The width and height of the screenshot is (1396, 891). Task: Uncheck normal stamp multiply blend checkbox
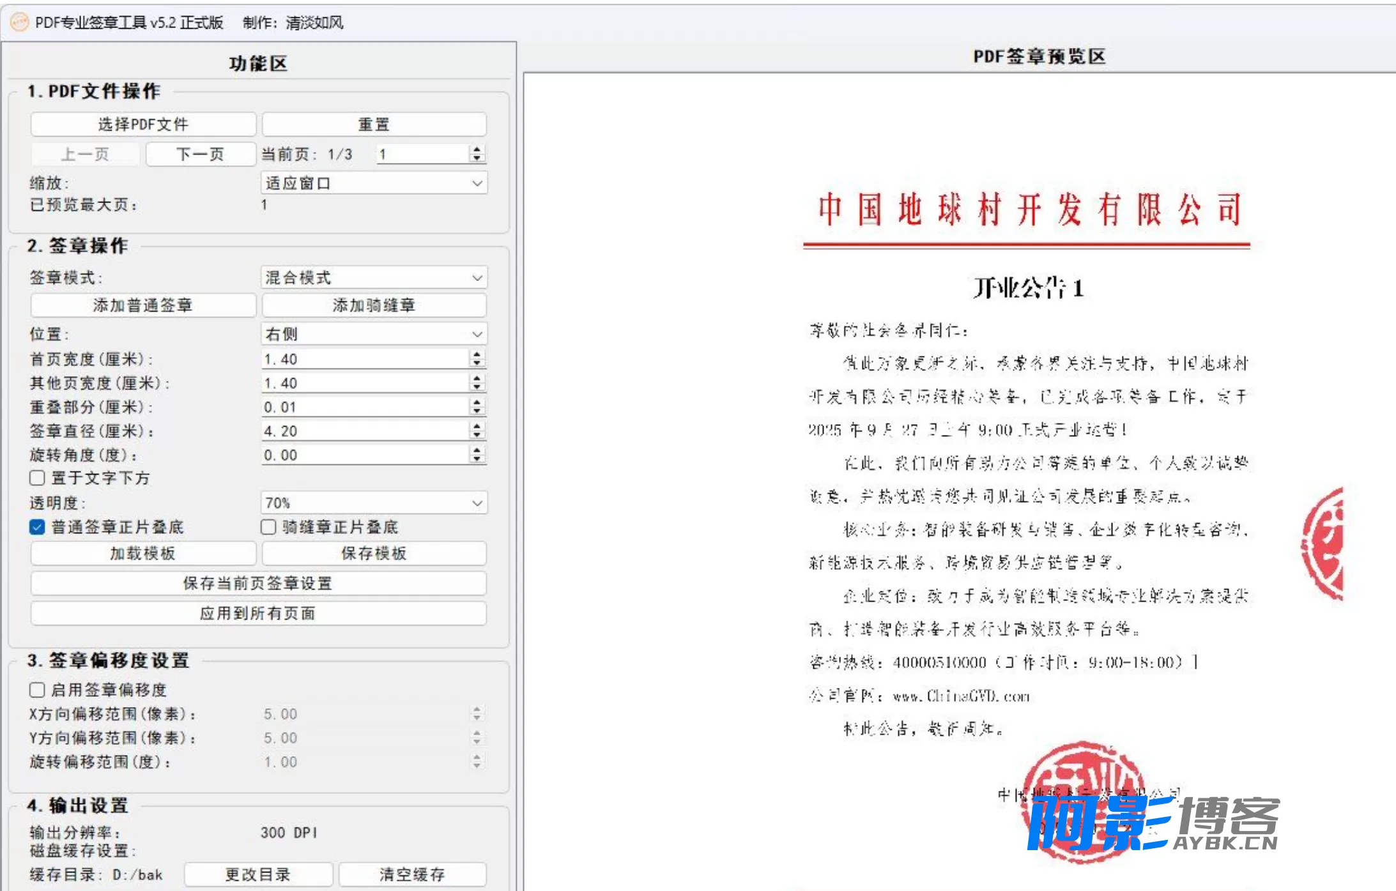click(37, 527)
